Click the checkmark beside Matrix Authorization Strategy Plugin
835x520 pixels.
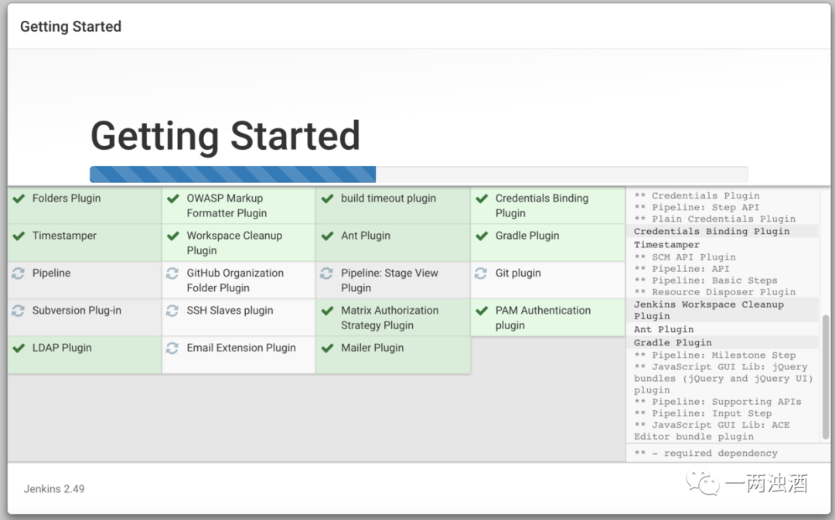(328, 311)
